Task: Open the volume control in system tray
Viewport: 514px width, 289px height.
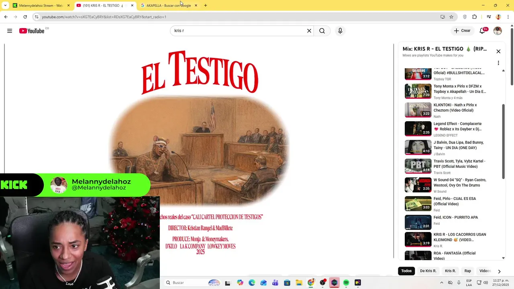Action: pos(485,283)
